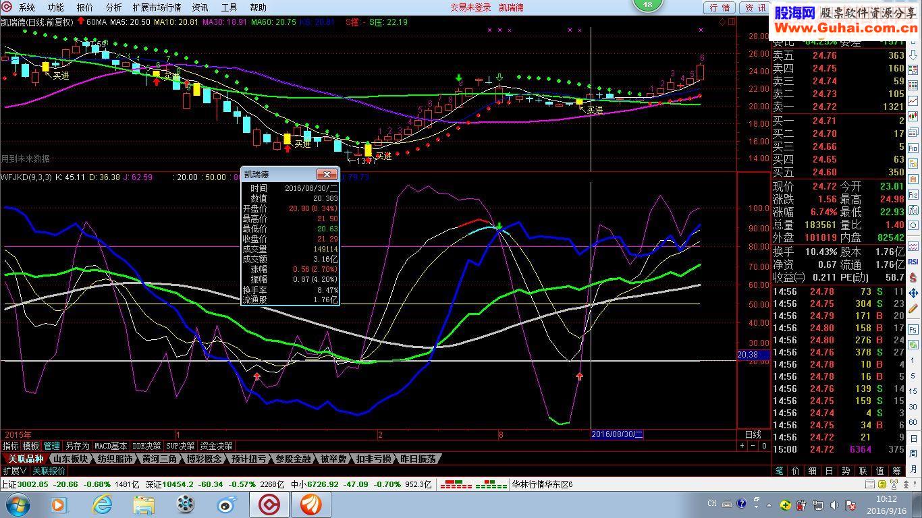
Task: Click the 行情 button at top right
Action: 720,7
